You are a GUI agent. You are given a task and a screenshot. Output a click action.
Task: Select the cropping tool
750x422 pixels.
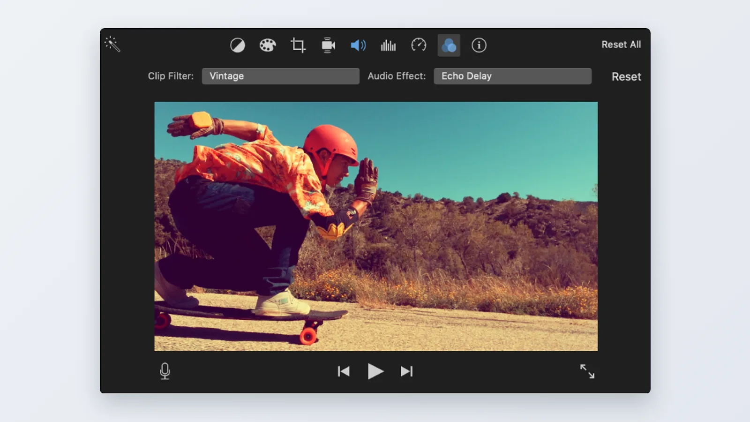(298, 45)
